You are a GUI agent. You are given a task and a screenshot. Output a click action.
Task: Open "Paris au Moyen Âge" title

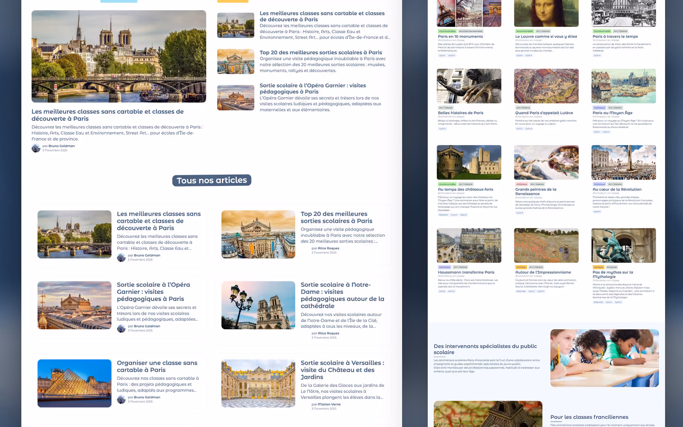[613, 113]
